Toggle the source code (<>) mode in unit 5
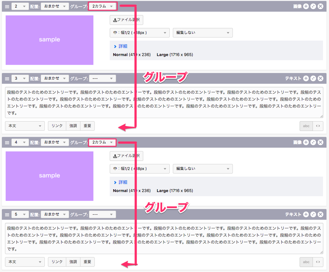The width and height of the screenshot is (329, 272). (318, 262)
